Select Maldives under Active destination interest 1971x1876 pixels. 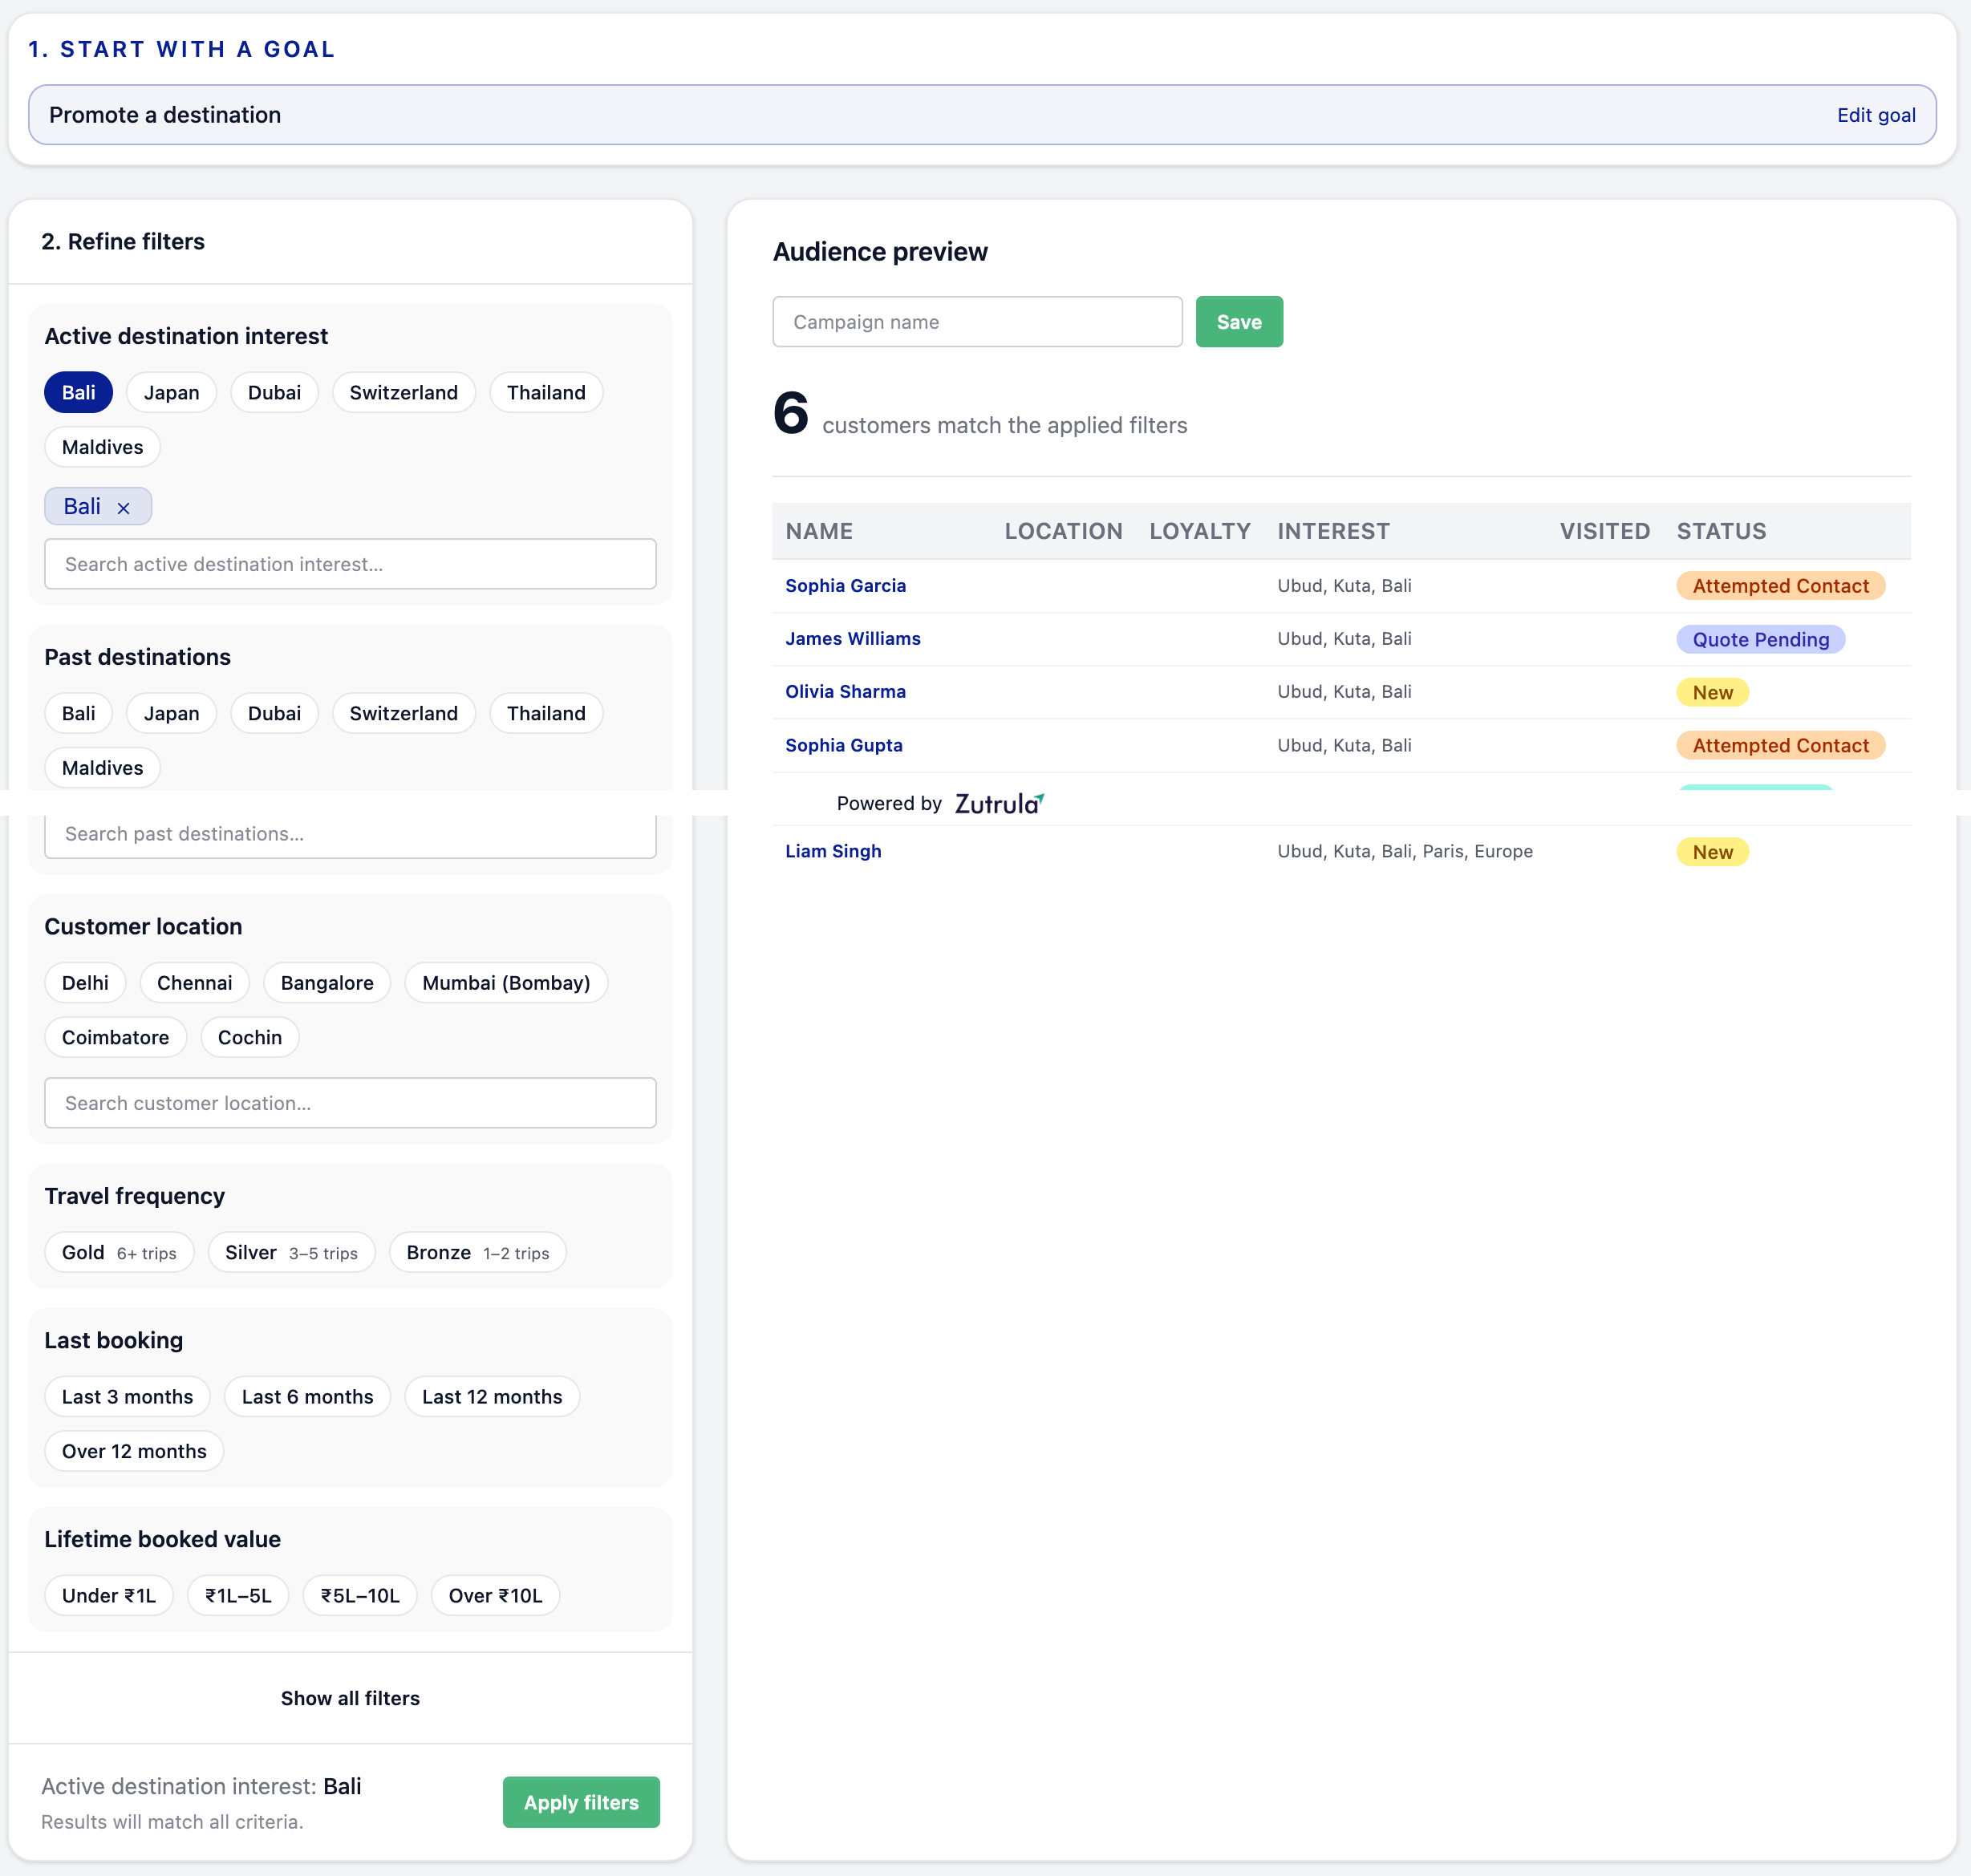tap(102, 447)
